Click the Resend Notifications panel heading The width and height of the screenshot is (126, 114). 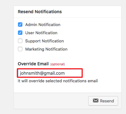coord(40,12)
